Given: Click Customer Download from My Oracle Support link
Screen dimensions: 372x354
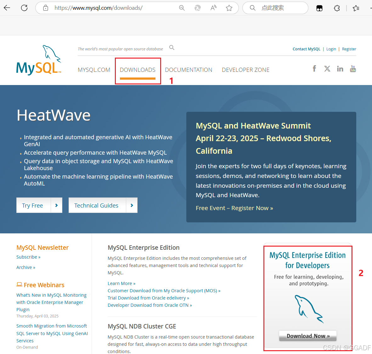Looking at the screenshot, I should click(x=164, y=291).
